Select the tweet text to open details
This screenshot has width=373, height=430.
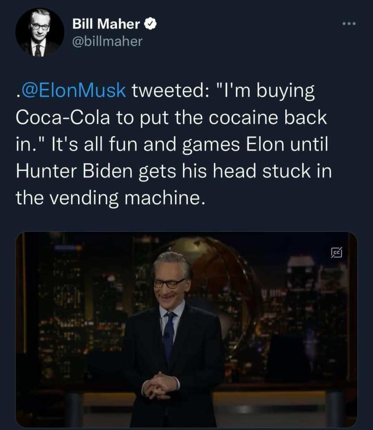pos(173,144)
